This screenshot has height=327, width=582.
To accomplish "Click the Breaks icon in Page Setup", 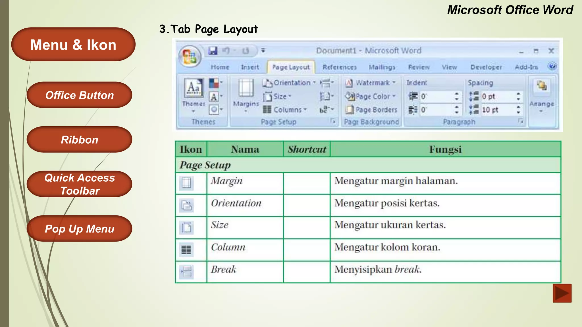I will point(327,83).
